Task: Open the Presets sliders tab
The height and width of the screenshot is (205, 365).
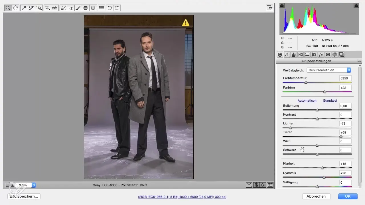Action: [335, 55]
